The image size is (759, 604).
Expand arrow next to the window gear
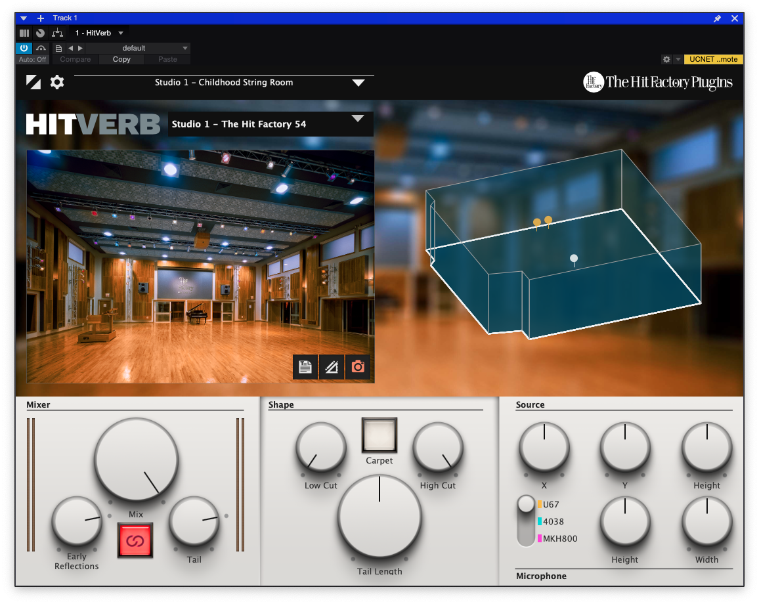[x=678, y=59]
